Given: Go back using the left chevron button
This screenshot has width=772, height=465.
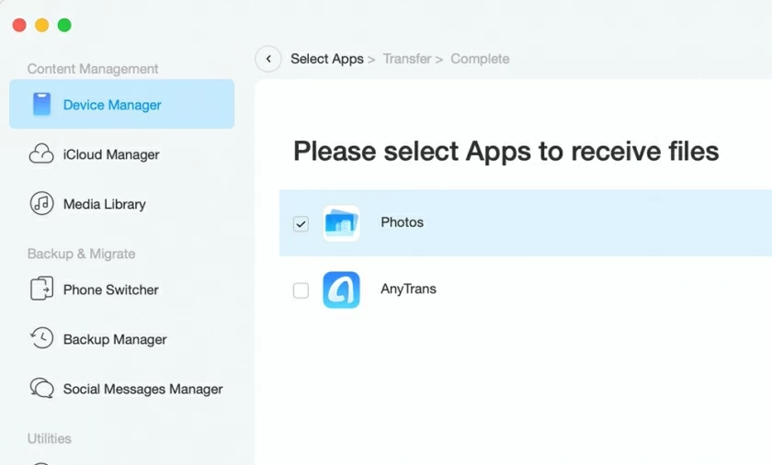Looking at the screenshot, I should [267, 59].
